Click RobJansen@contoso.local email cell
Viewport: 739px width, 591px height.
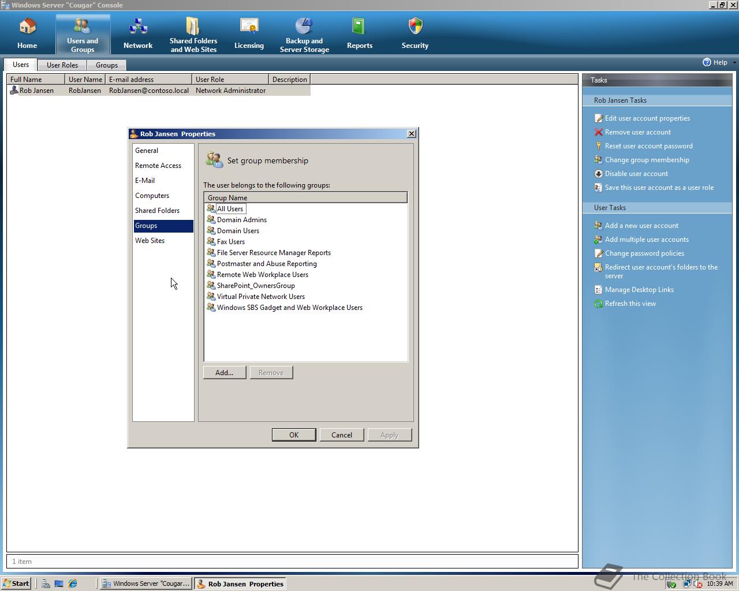tap(149, 91)
